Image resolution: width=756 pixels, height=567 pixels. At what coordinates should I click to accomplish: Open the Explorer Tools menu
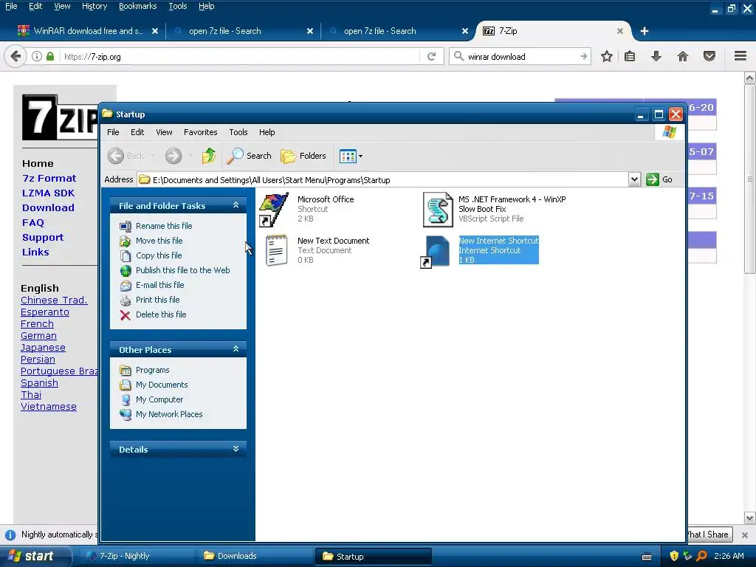(x=238, y=132)
